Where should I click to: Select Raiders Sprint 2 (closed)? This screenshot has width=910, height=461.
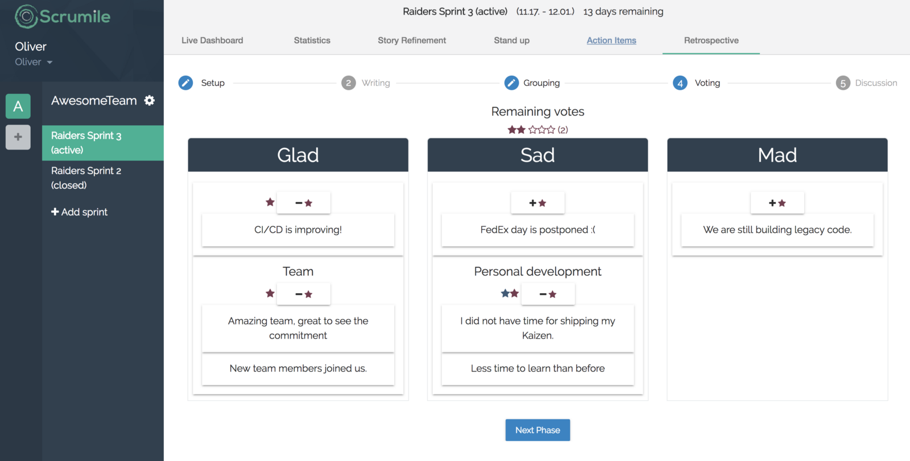[x=86, y=178]
